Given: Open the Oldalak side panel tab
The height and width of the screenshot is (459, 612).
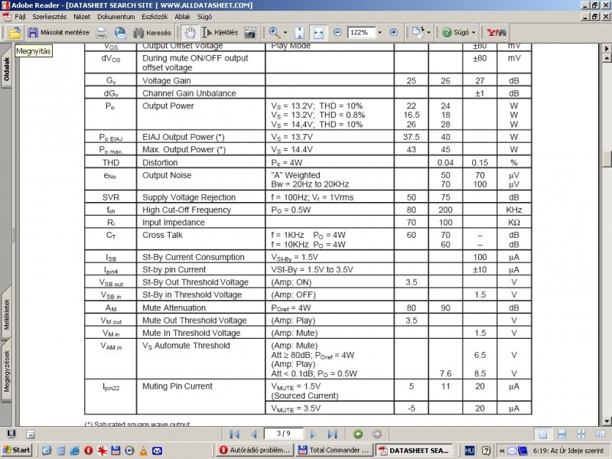Looking at the screenshot, I should click(6, 67).
